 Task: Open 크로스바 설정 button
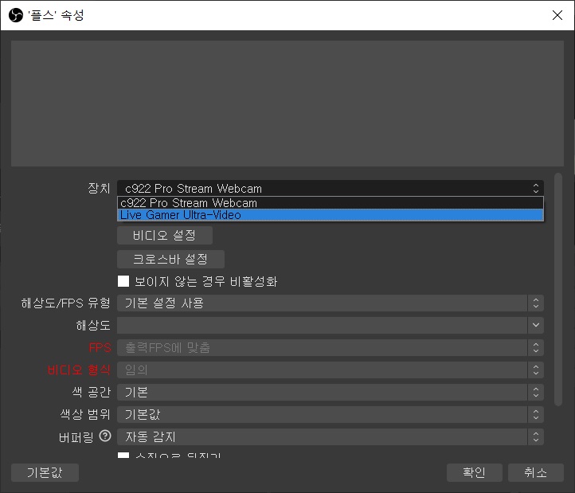click(x=170, y=259)
